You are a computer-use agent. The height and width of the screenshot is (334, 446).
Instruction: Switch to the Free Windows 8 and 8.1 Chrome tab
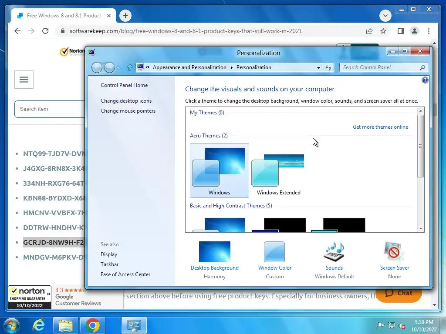[63, 16]
